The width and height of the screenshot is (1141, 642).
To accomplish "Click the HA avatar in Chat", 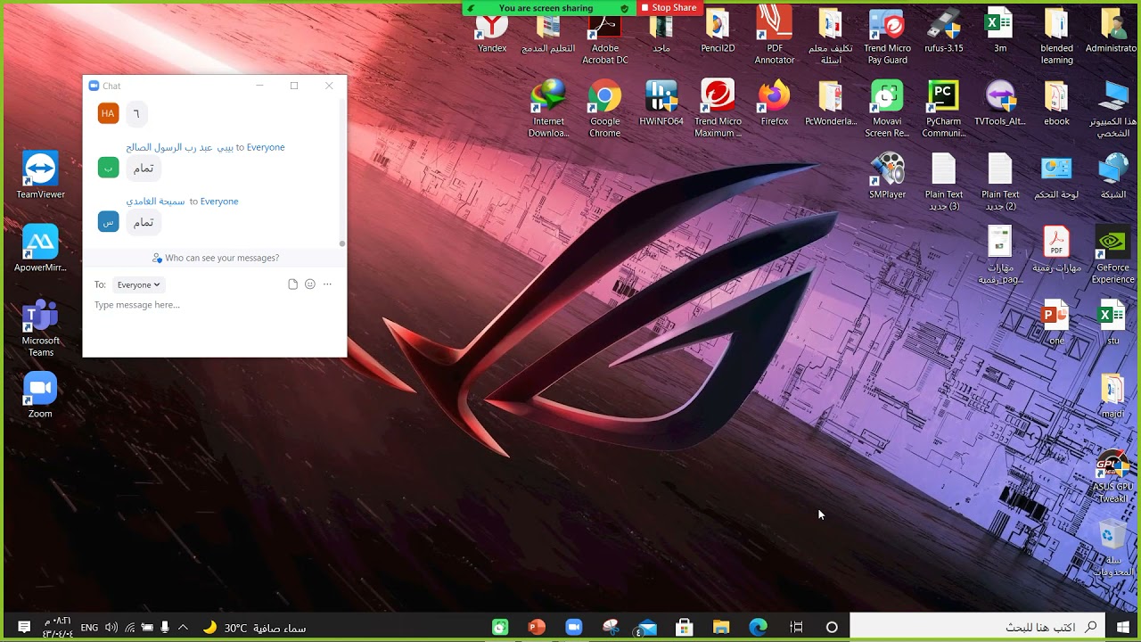I will pyautogui.click(x=108, y=113).
